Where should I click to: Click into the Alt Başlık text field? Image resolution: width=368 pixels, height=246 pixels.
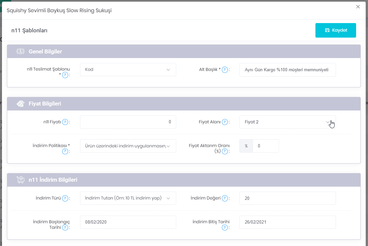pyautogui.click(x=287, y=70)
